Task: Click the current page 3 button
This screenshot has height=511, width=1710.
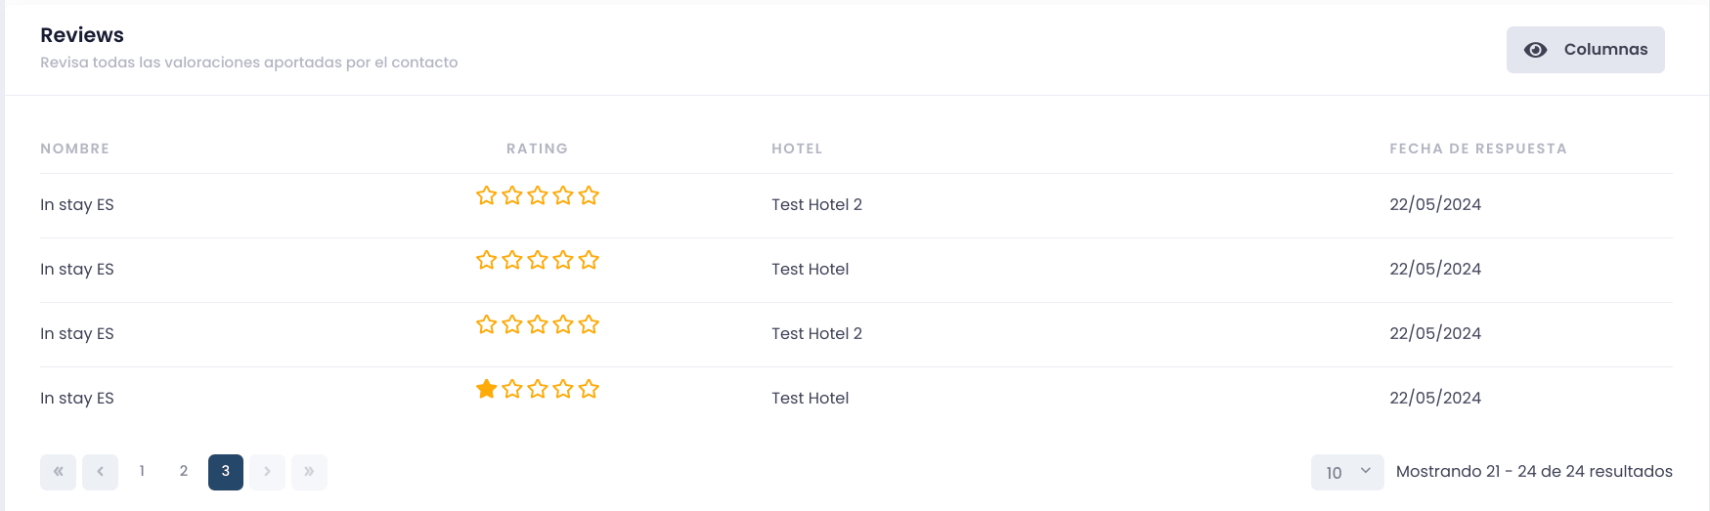Action: coord(226,472)
